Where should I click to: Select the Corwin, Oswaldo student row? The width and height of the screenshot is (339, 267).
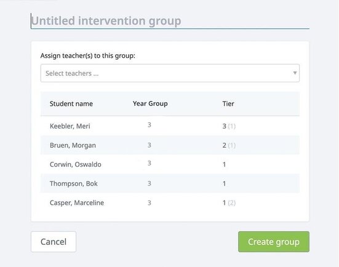pos(170,164)
